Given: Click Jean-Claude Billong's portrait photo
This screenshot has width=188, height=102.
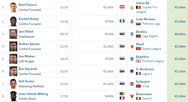Looking at the screenshot, I should 13,96.
